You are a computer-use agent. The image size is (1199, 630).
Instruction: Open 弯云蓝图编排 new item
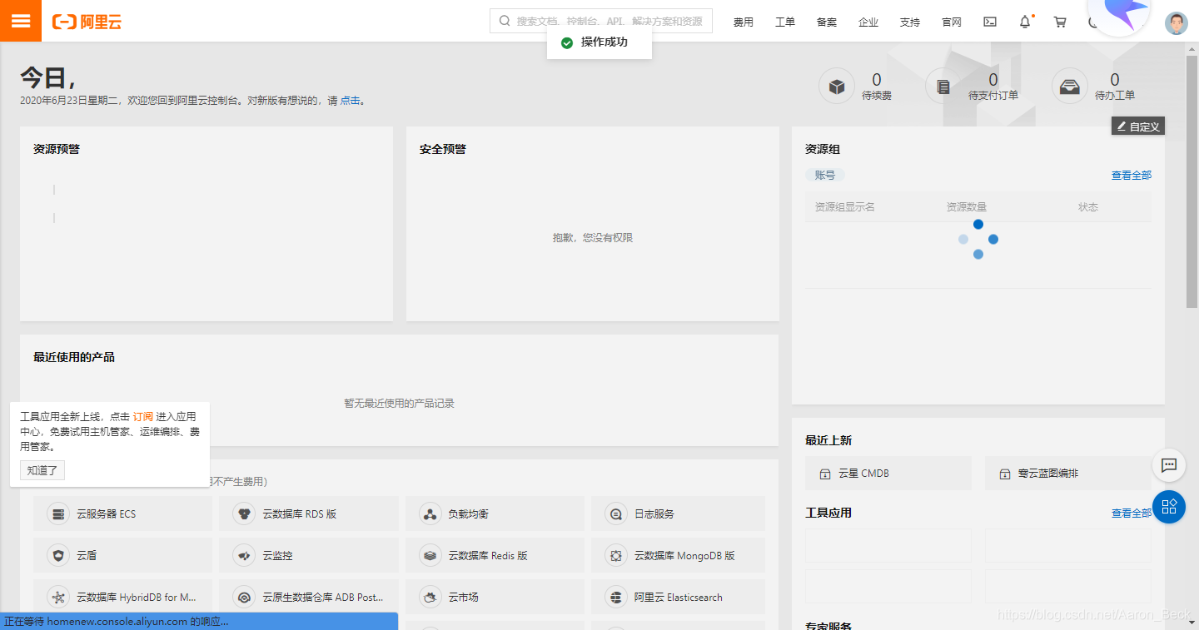pyautogui.click(x=1068, y=473)
